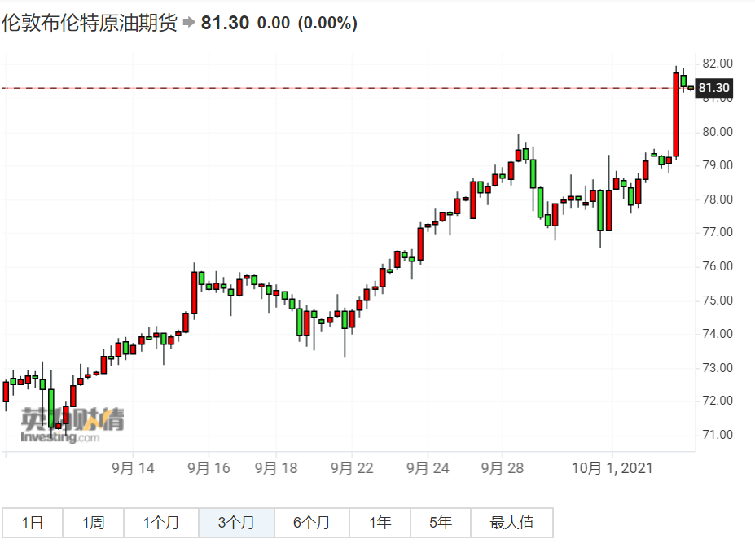Click the 71.00 price axis label
This screenshot has width=755, height=548.
718,435
